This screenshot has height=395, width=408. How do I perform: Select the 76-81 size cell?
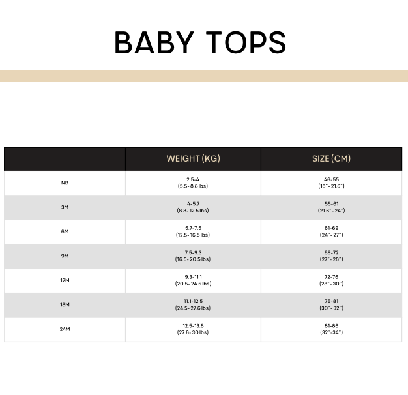[332, 304]
